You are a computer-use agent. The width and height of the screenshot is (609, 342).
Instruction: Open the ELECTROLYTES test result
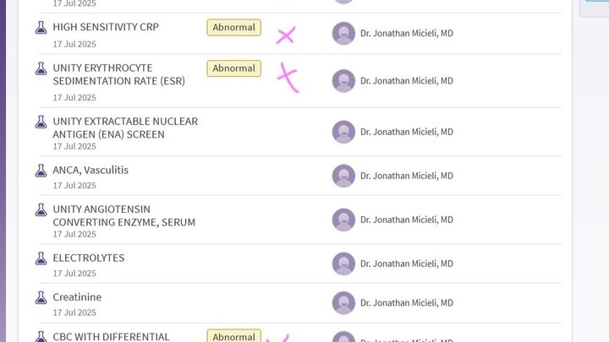pyautogui.click(x=88, y=258)
